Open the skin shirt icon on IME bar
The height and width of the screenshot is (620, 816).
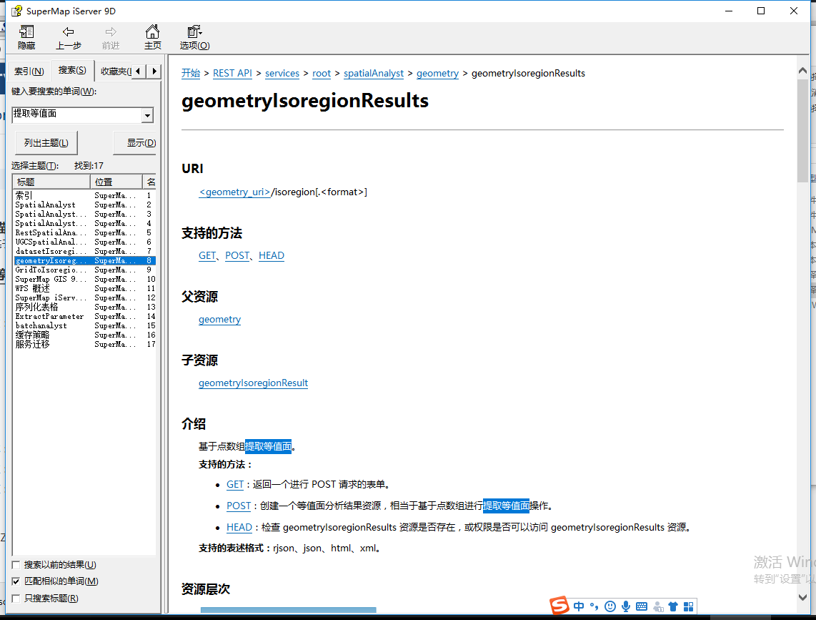[673, 606]
